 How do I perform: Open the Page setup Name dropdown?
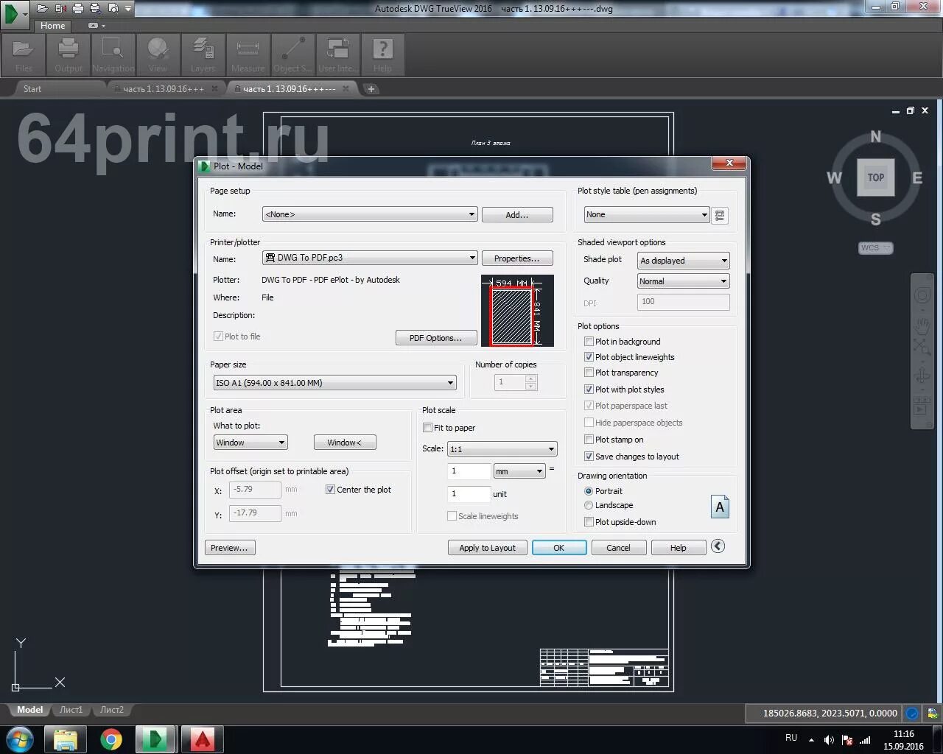click(370, 214)
